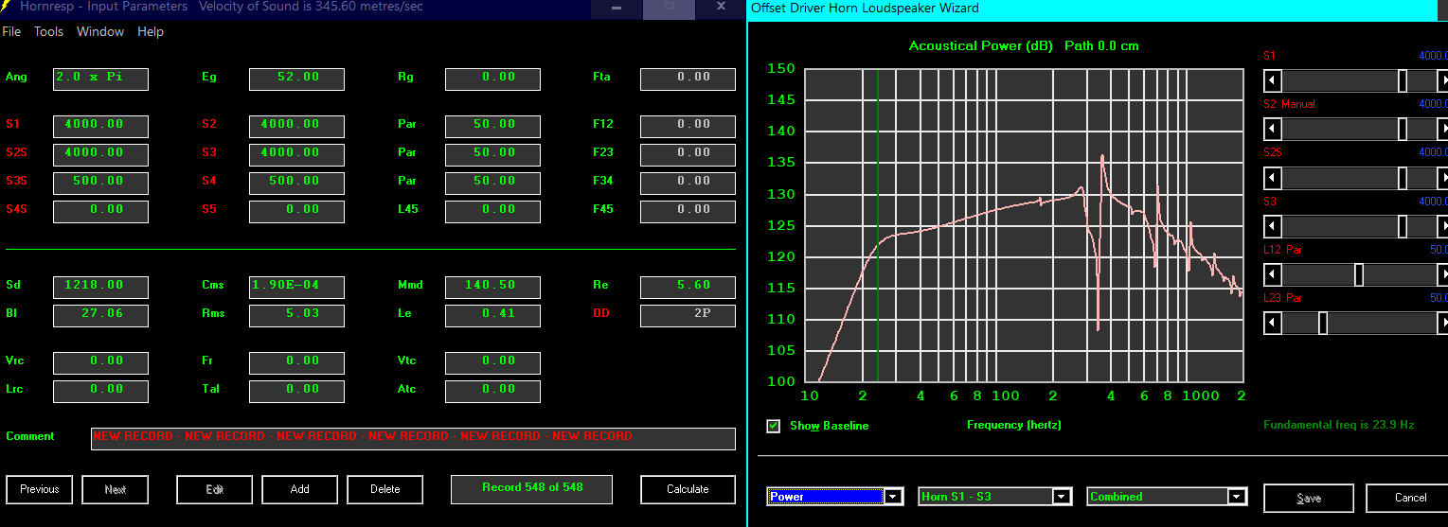
Task: Click the S3 slider thumb
Action: pyautogui.click(x=1403, y=226)
